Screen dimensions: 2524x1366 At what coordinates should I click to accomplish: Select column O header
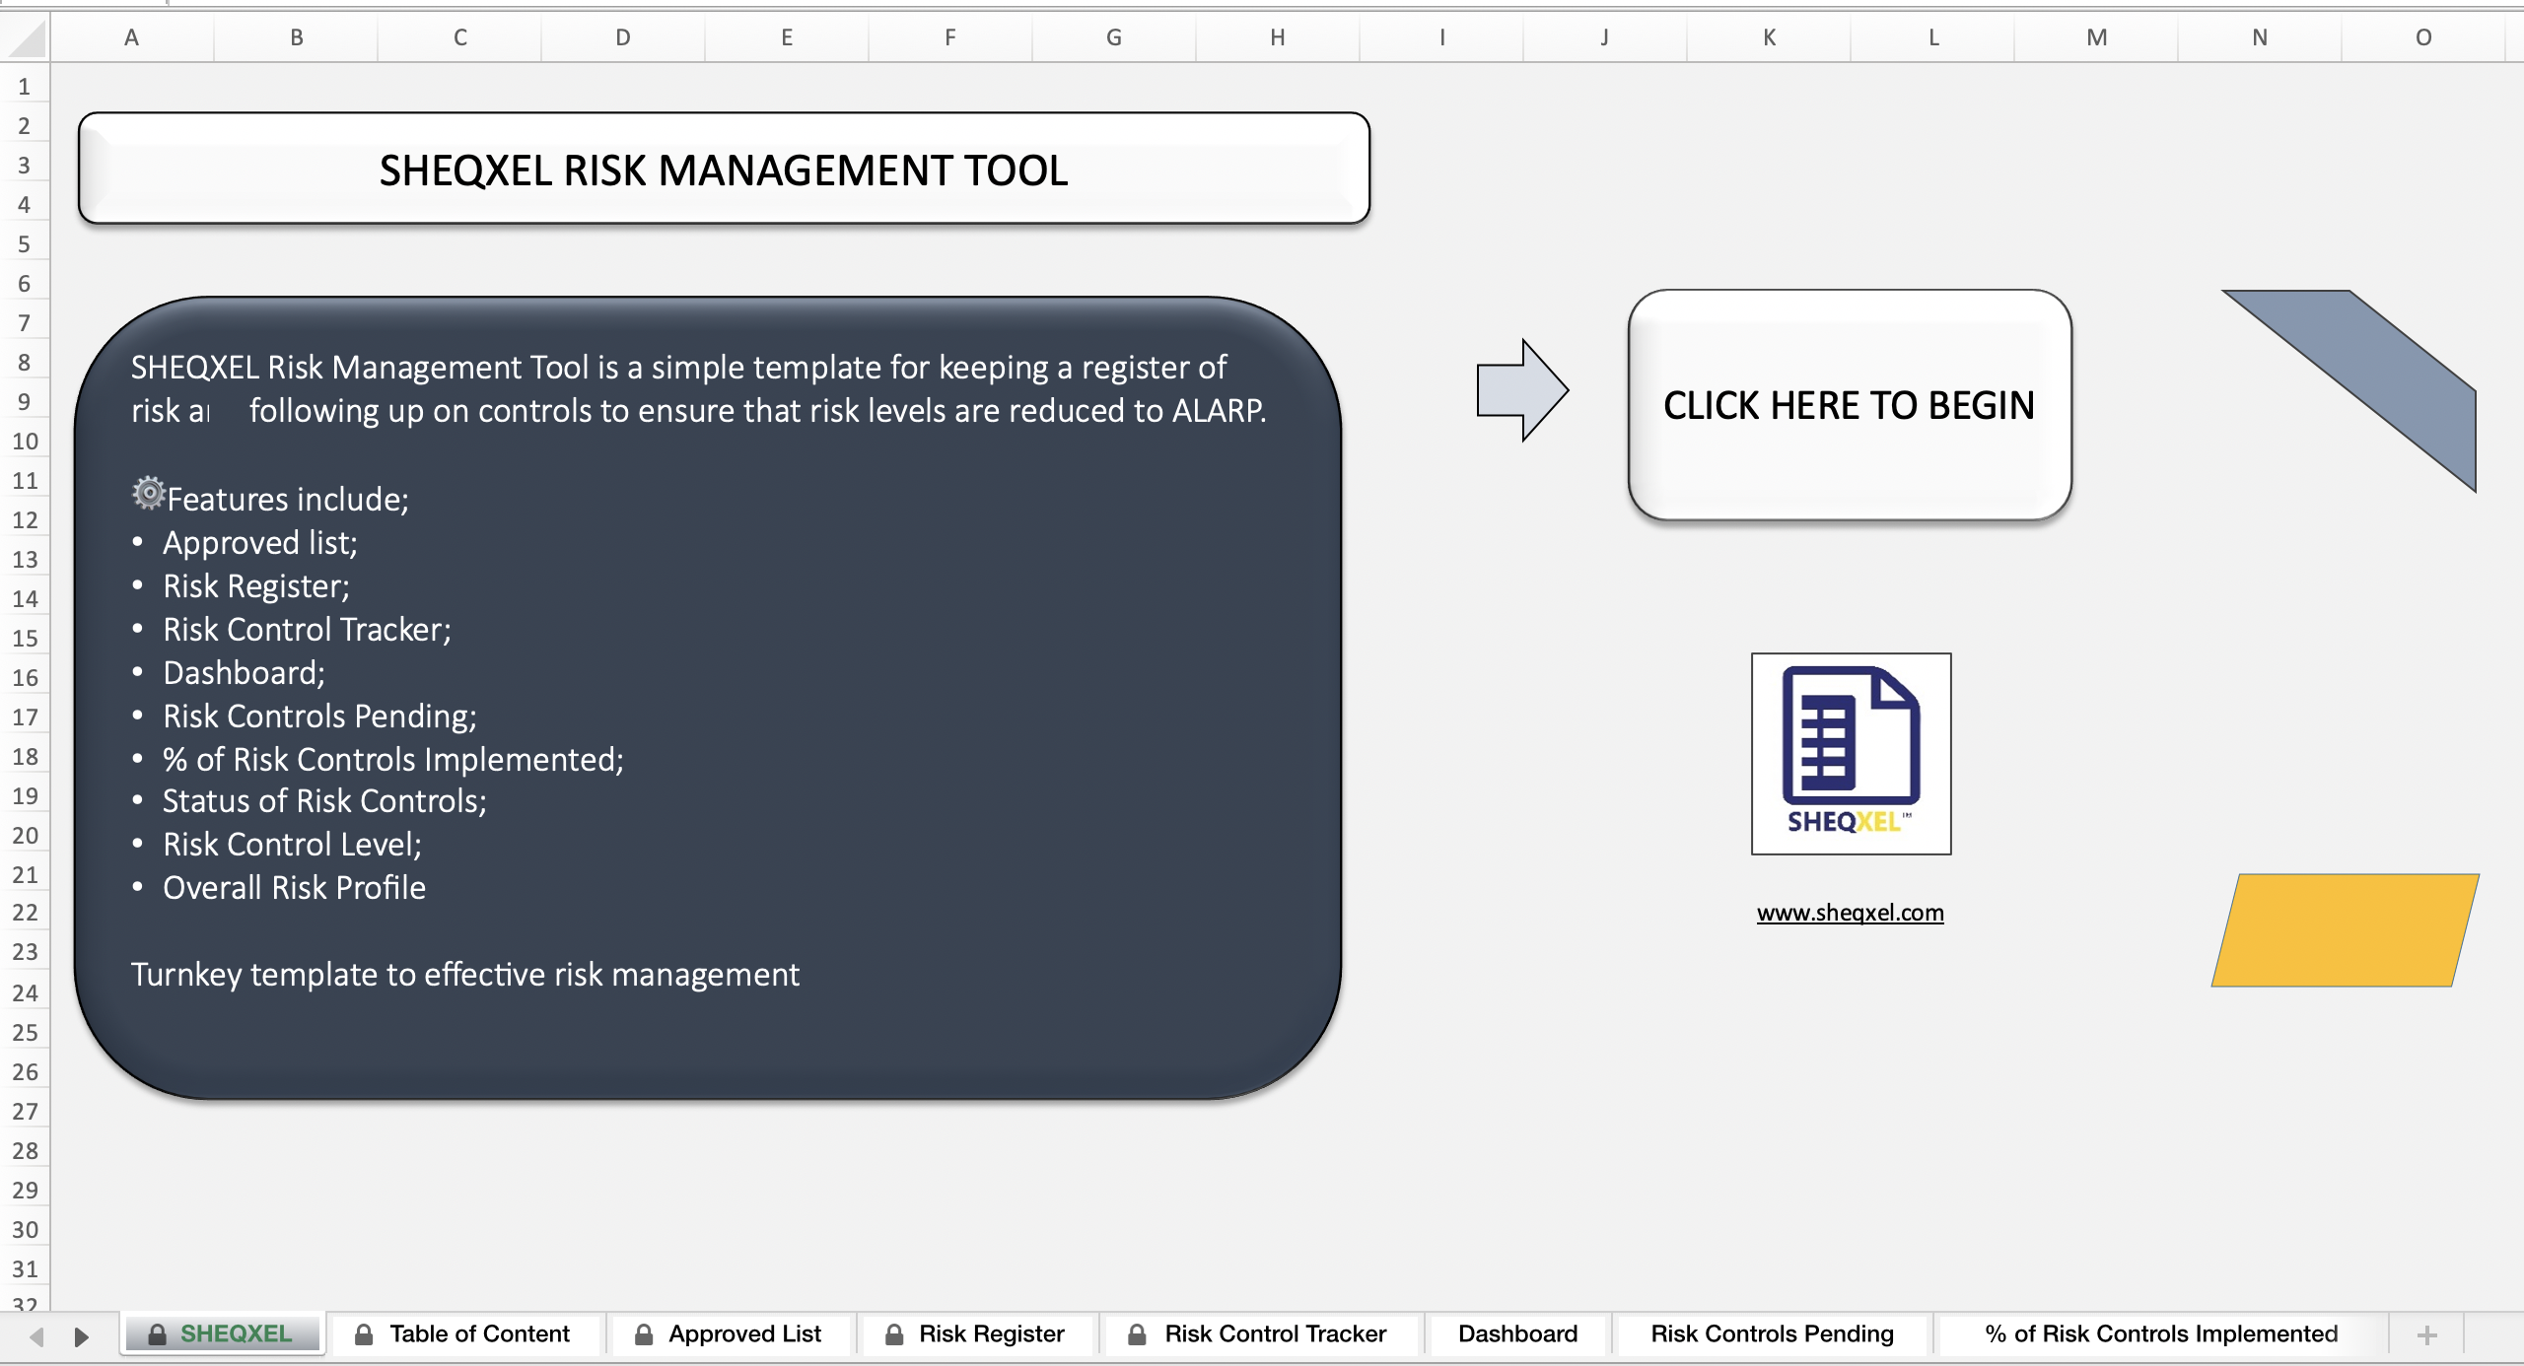(x=2422, y=37)
